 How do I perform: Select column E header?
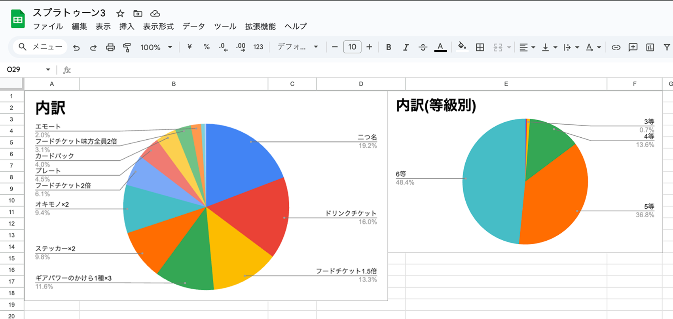(x=506, y=84)
